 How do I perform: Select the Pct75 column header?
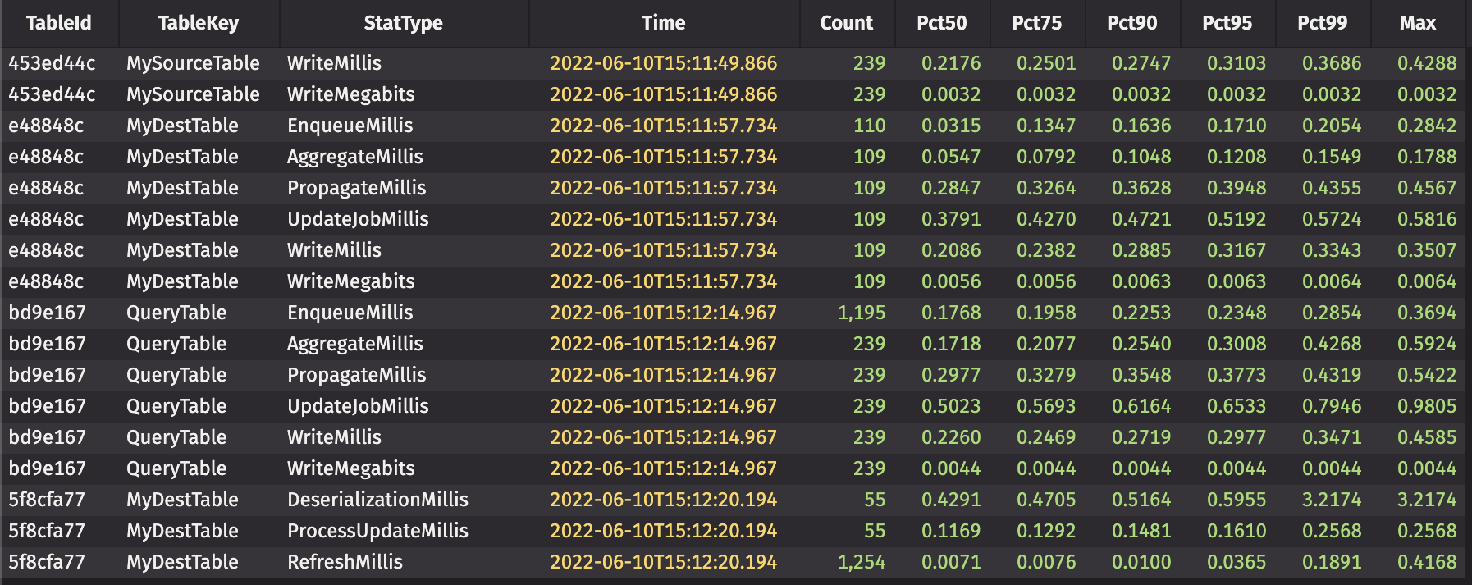[x=1036, y=23]
